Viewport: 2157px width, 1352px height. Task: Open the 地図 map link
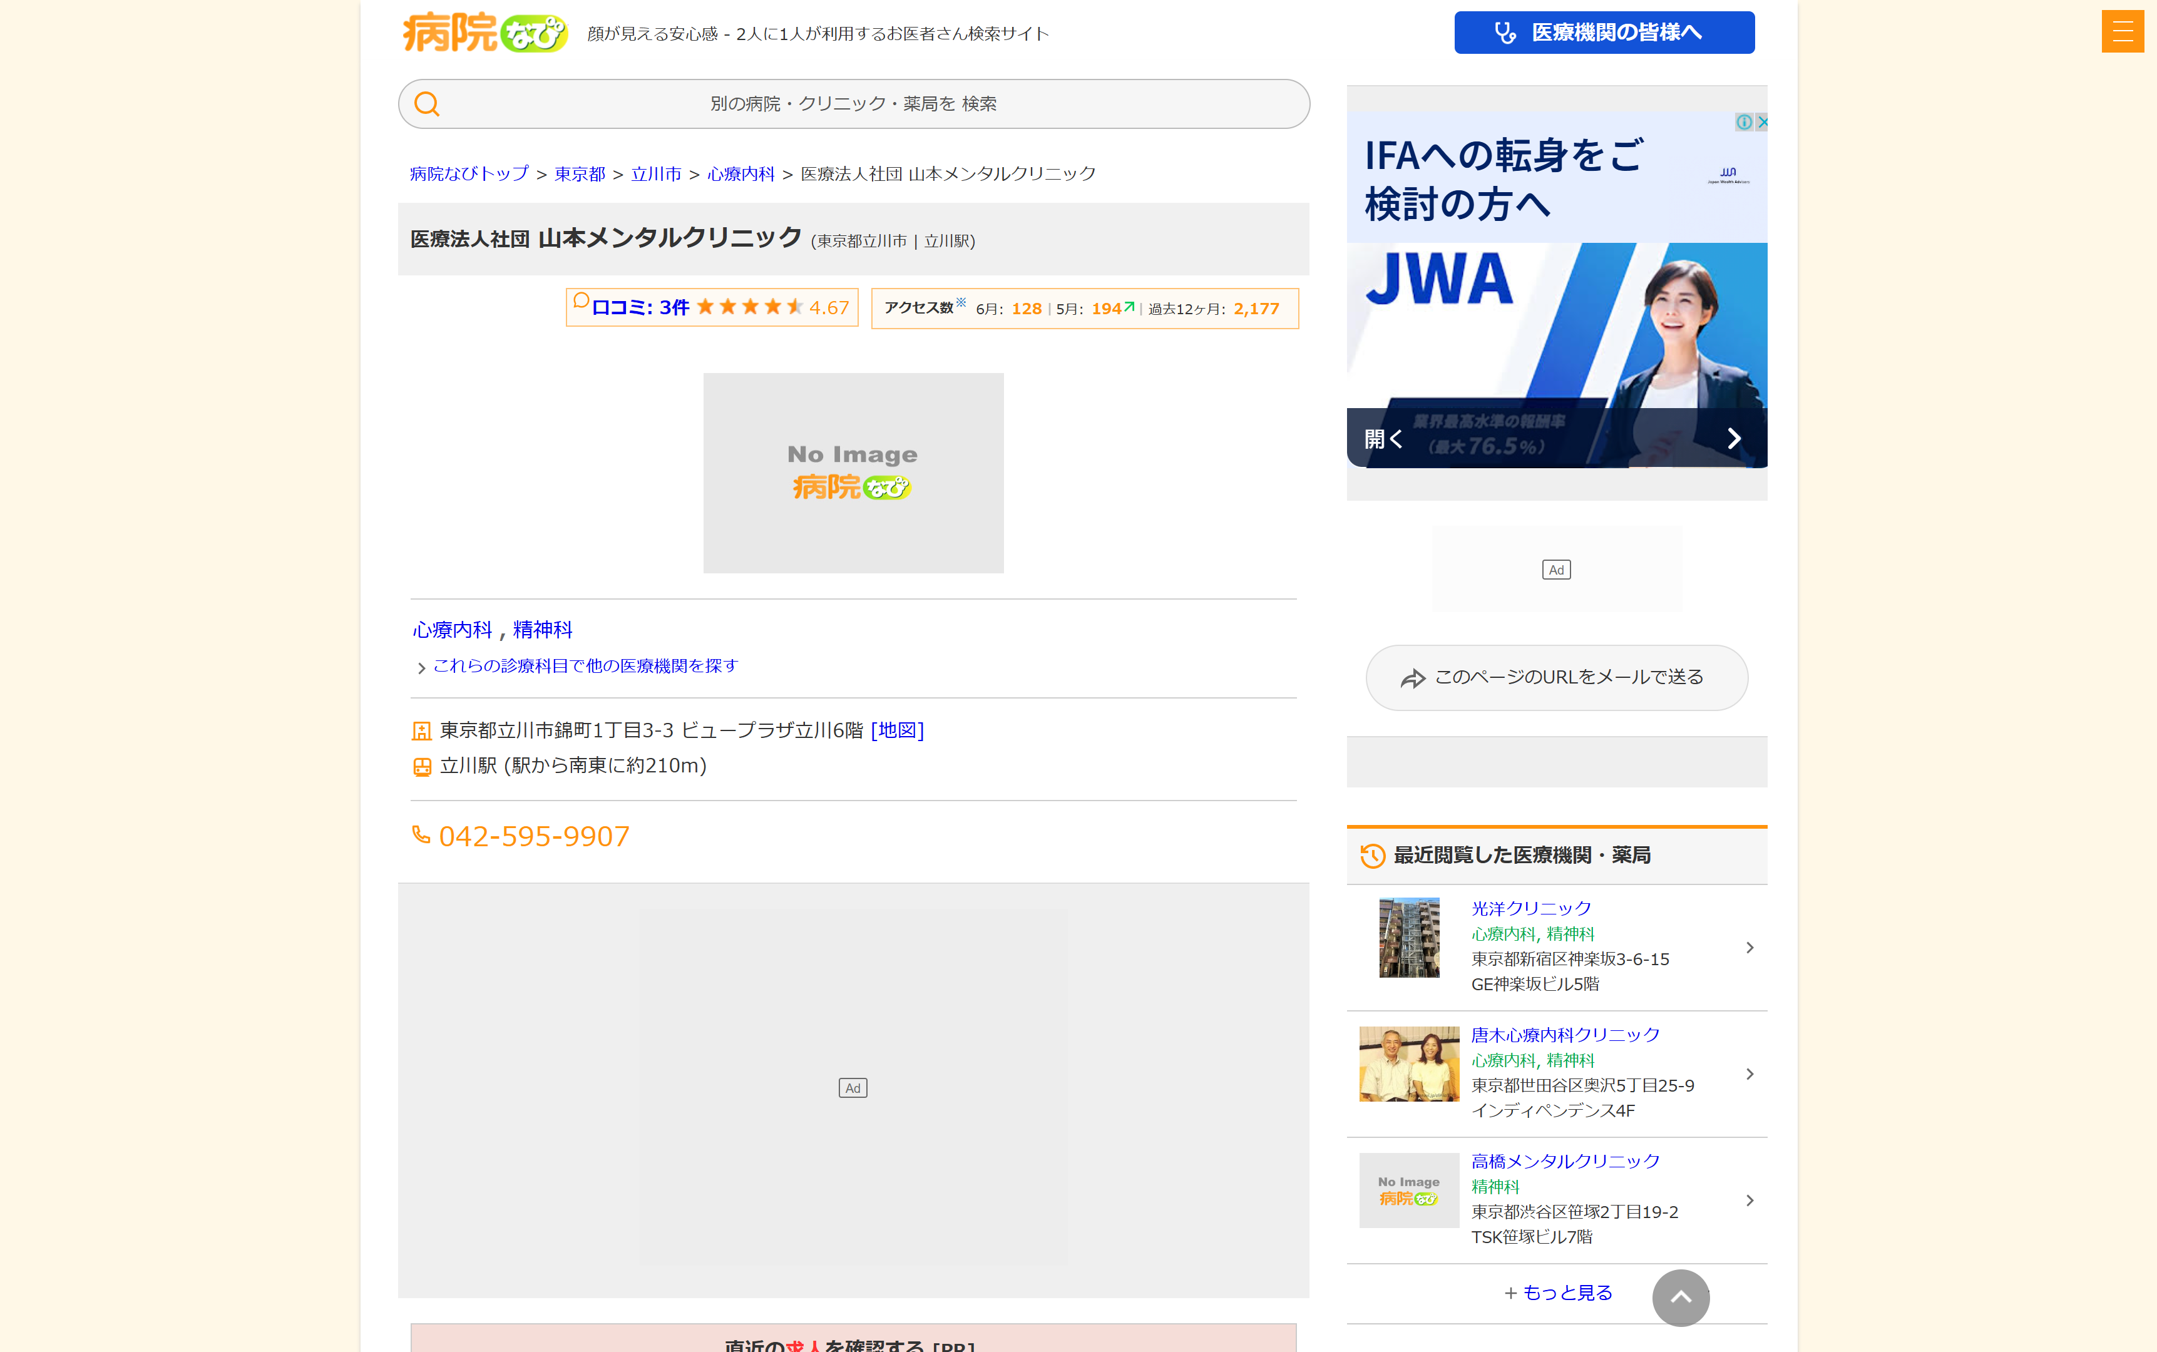click(x=897, y=730)
